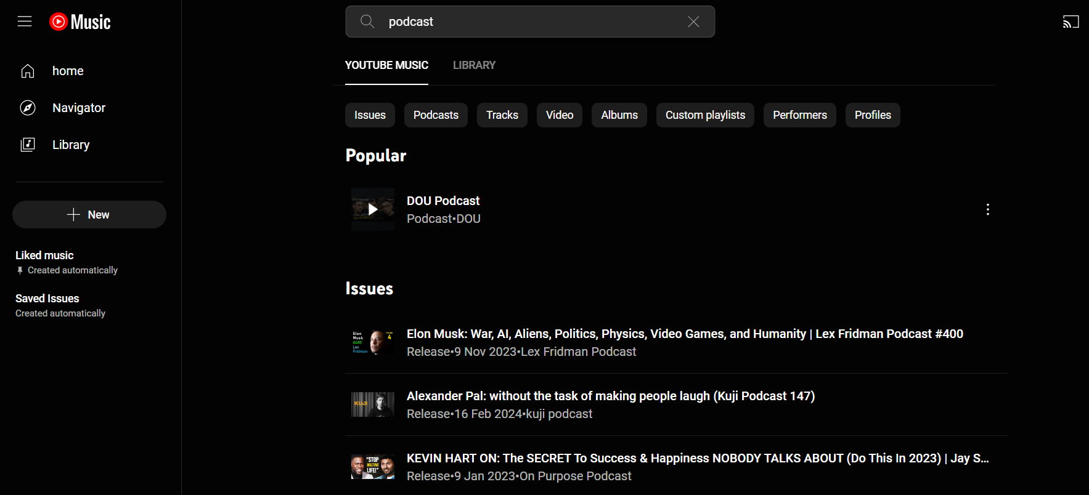Open the KEVIN HART ON episode
Viewport: 1089px width, 495px height.
(x=698, y=458)
